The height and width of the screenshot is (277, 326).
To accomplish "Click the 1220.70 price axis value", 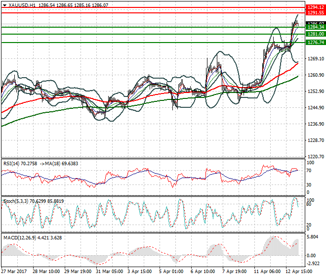I will [316, 156].
